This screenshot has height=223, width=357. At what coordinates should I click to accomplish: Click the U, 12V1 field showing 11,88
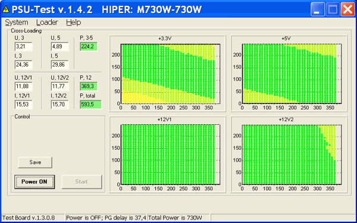pyautogui.click(x=23, y=86)
